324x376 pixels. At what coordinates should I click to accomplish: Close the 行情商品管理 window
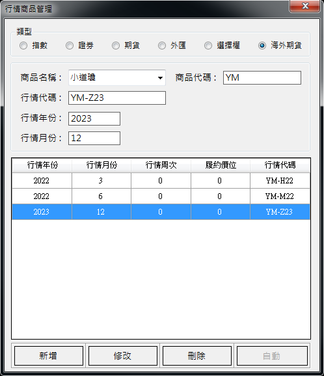tap(305, 6)
